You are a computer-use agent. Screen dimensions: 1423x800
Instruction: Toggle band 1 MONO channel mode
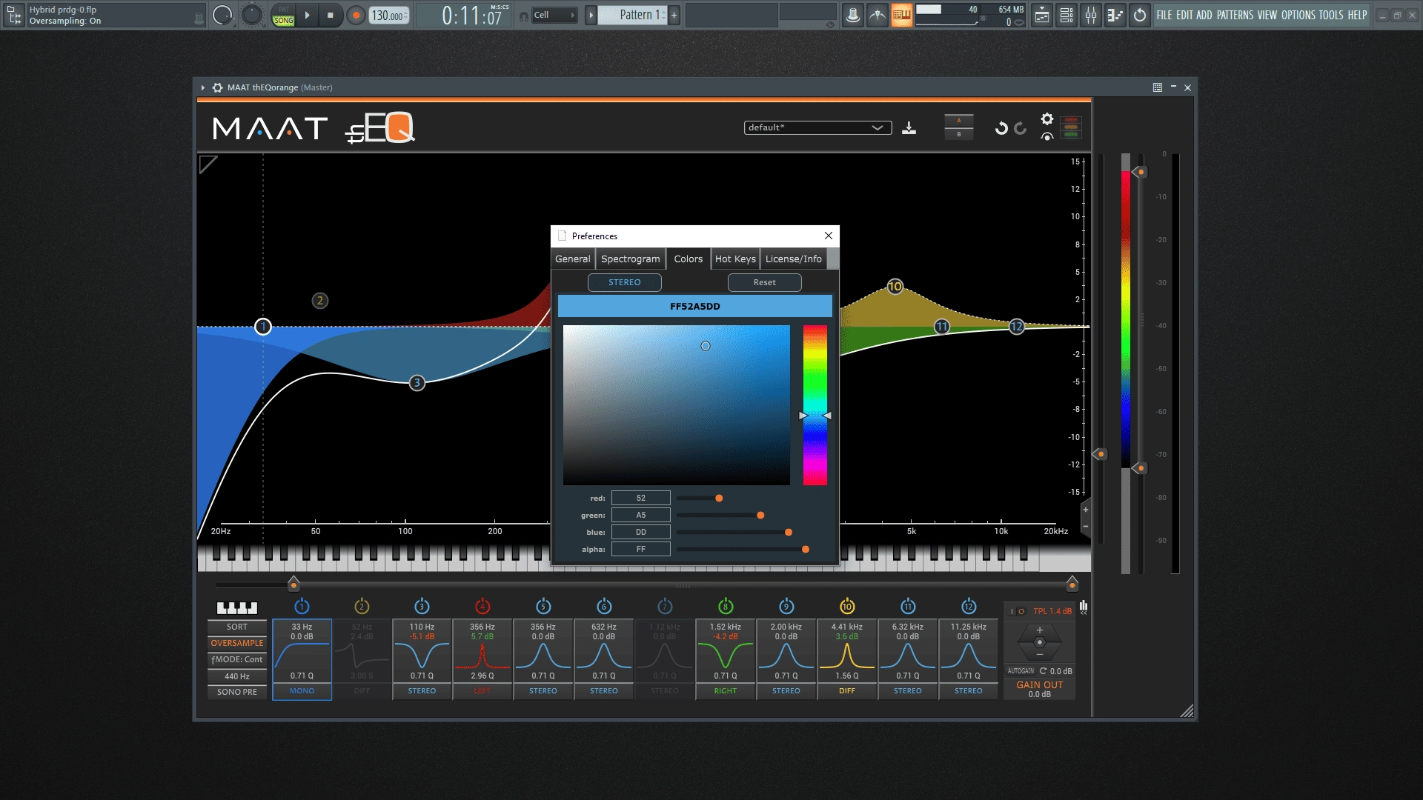[x=302, y=691]
